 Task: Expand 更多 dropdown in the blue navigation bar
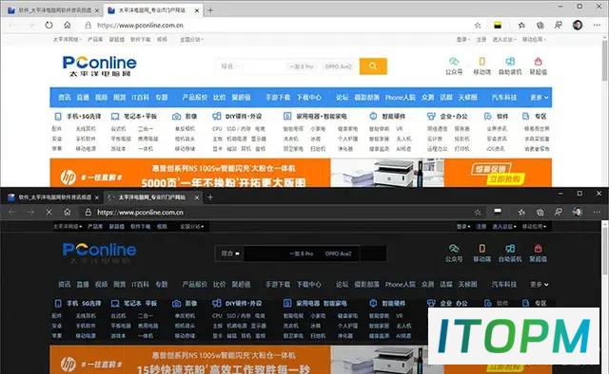pos(540,97)
